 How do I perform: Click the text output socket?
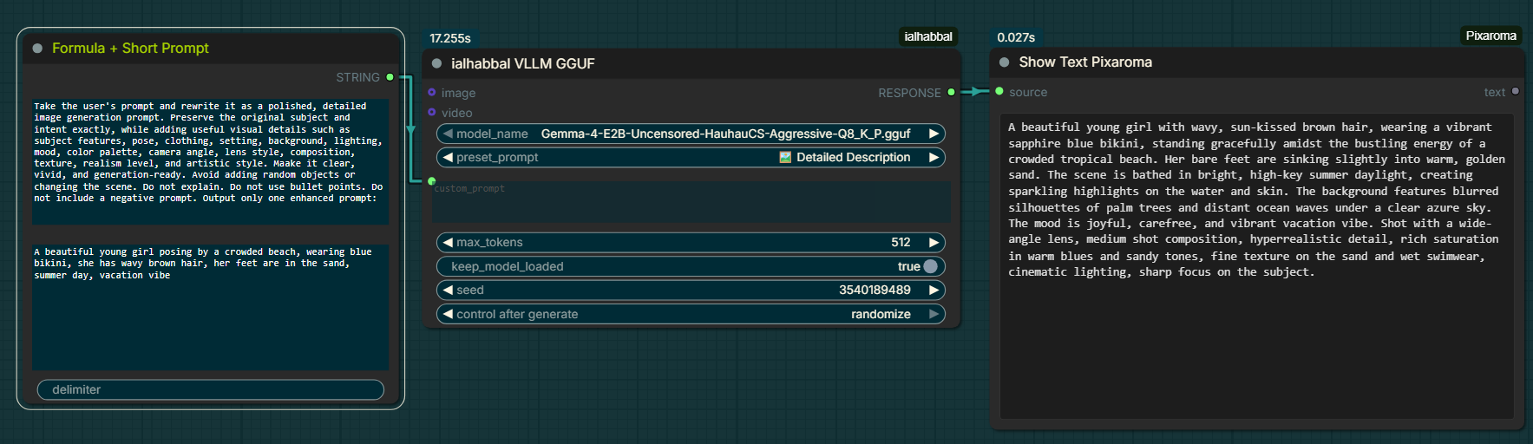pyautogui.click(x=1515, y=91)
